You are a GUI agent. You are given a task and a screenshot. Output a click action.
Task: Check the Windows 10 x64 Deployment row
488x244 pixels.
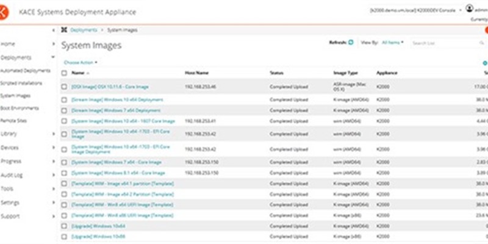(x=64, y=100)
